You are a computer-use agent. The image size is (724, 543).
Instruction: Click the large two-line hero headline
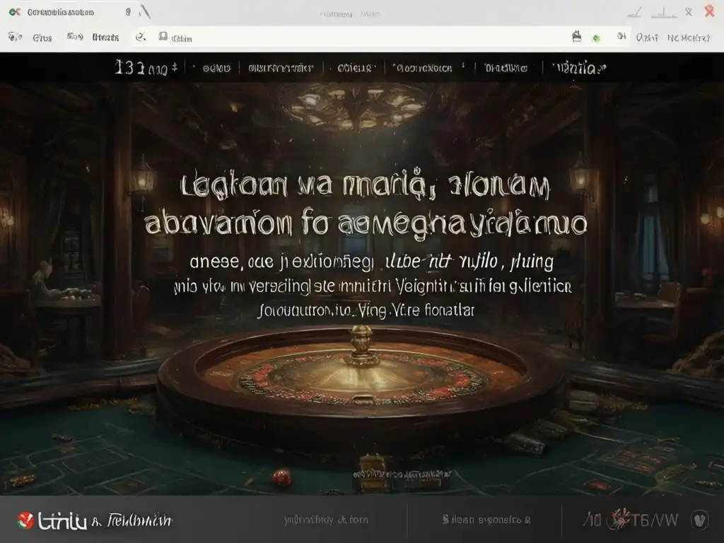[366, 204]
